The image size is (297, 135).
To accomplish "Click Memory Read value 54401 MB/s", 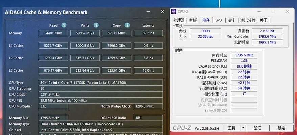I will click(x=53, y=33).
